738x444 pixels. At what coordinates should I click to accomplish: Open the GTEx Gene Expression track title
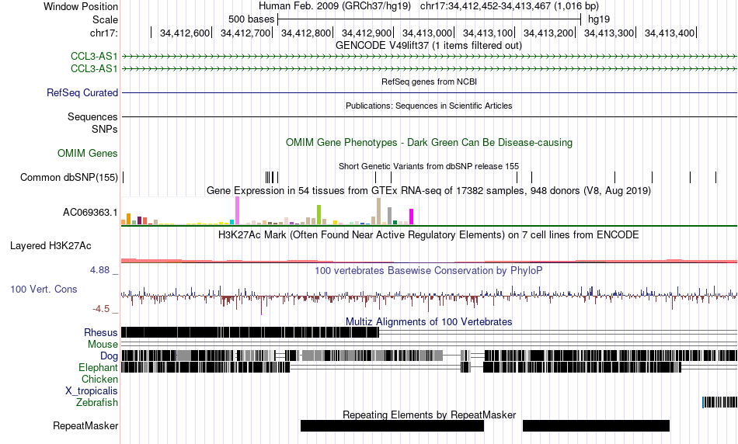click(429, 190)
